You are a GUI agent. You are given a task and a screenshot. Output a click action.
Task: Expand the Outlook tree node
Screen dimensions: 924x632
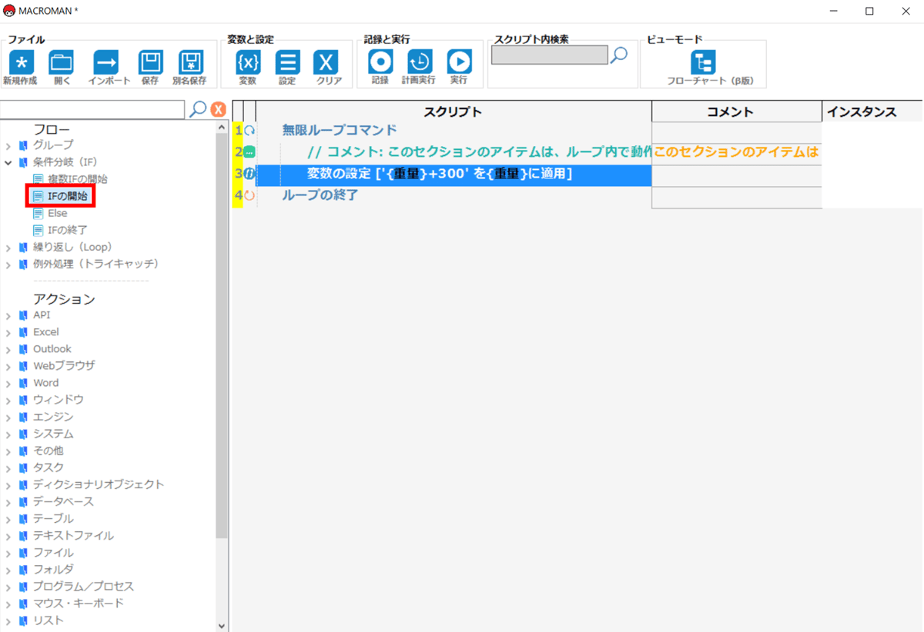8,349
